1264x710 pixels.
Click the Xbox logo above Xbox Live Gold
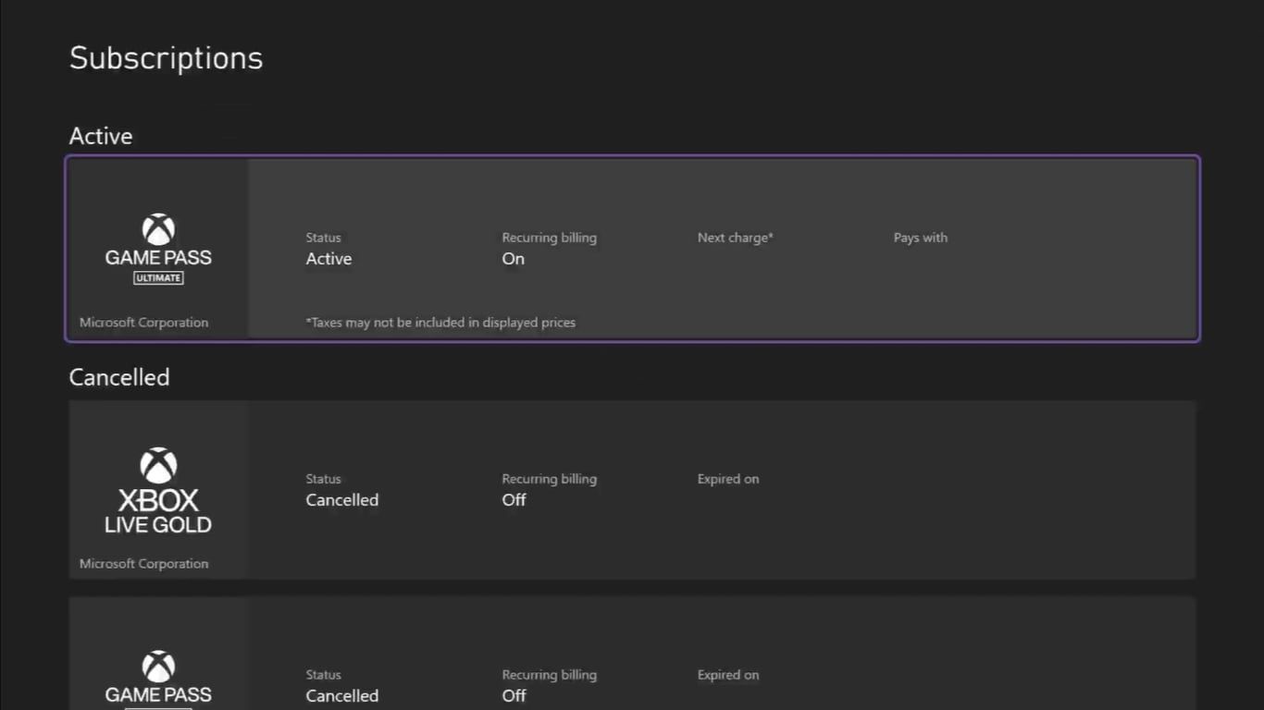158,466
